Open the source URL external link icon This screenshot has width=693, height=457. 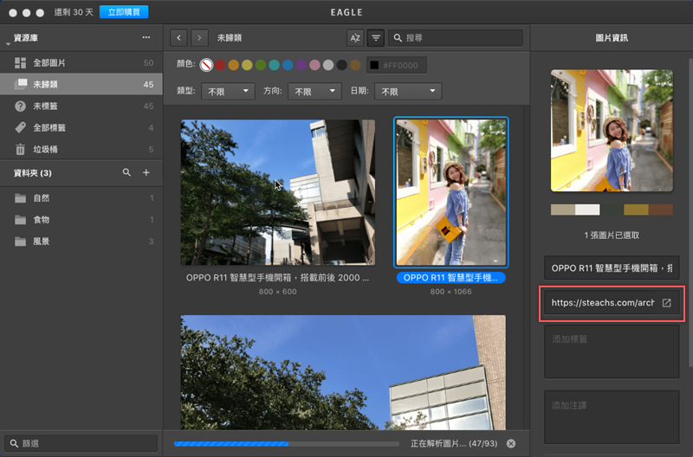[666, 303]
